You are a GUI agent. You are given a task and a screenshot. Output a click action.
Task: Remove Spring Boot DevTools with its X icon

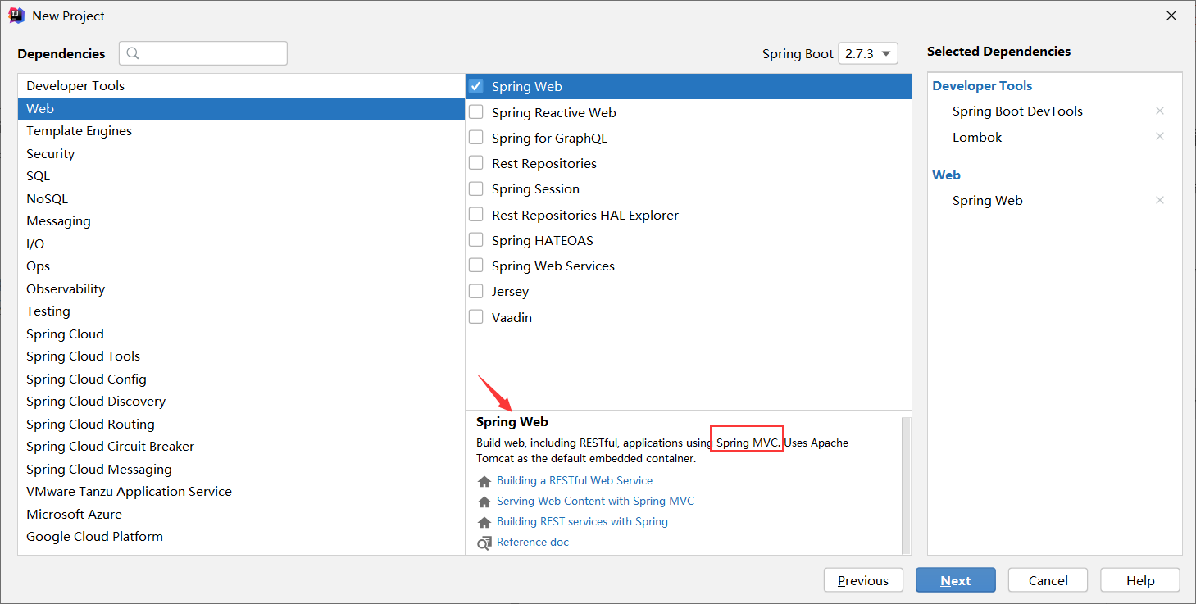[x=1160, y=111]
